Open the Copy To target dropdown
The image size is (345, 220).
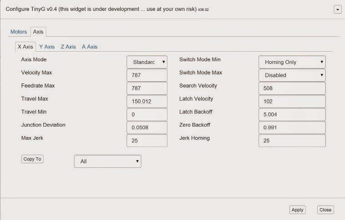point(107,161)
